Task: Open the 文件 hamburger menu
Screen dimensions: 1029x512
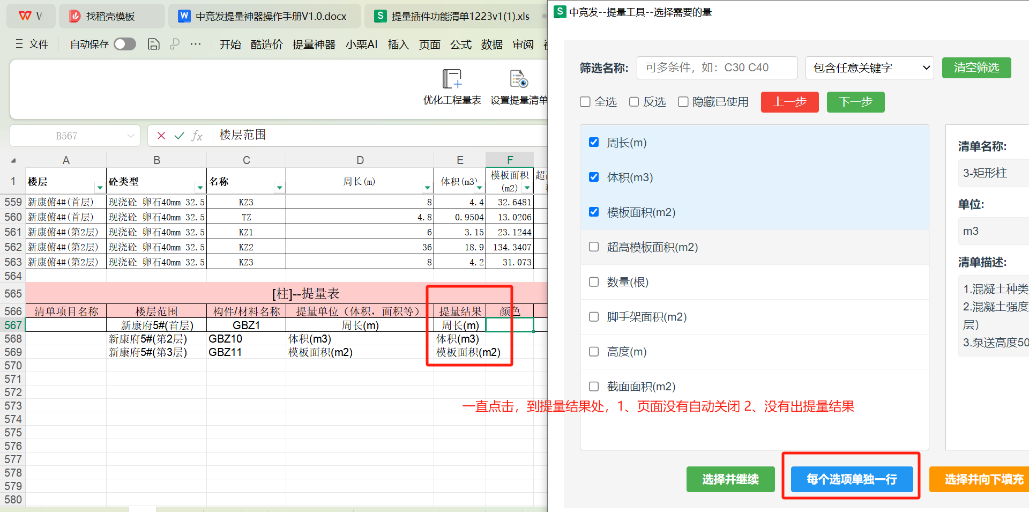Action: tap(32, 44)
